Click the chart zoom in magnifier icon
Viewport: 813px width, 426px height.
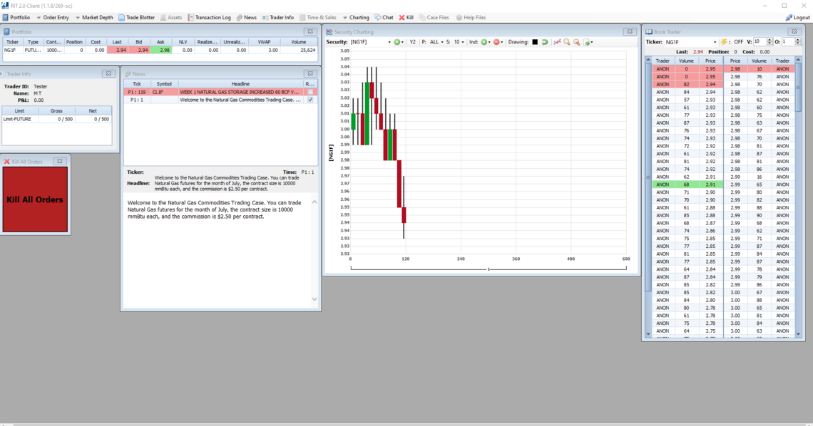click(567, 42)
